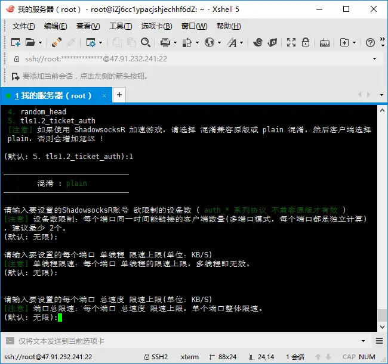388x364 pixels.
Task: Launch Xagent key manager icon
Action: coord(272,42)
